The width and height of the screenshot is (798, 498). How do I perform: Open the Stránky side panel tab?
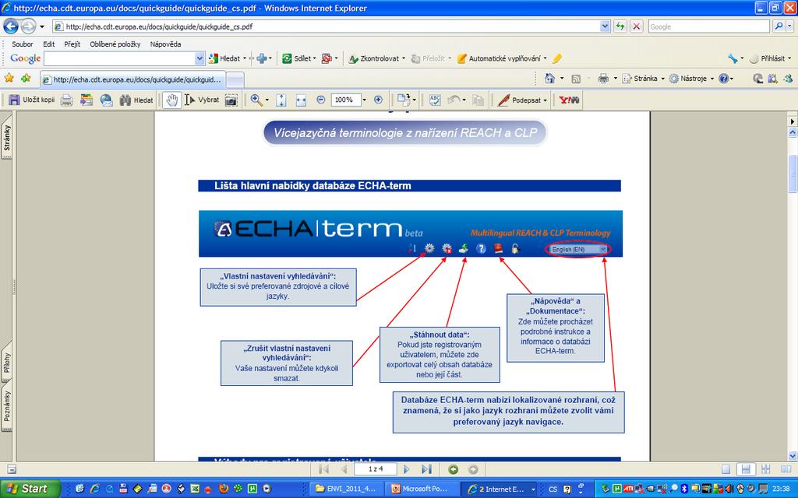[6, 138]
